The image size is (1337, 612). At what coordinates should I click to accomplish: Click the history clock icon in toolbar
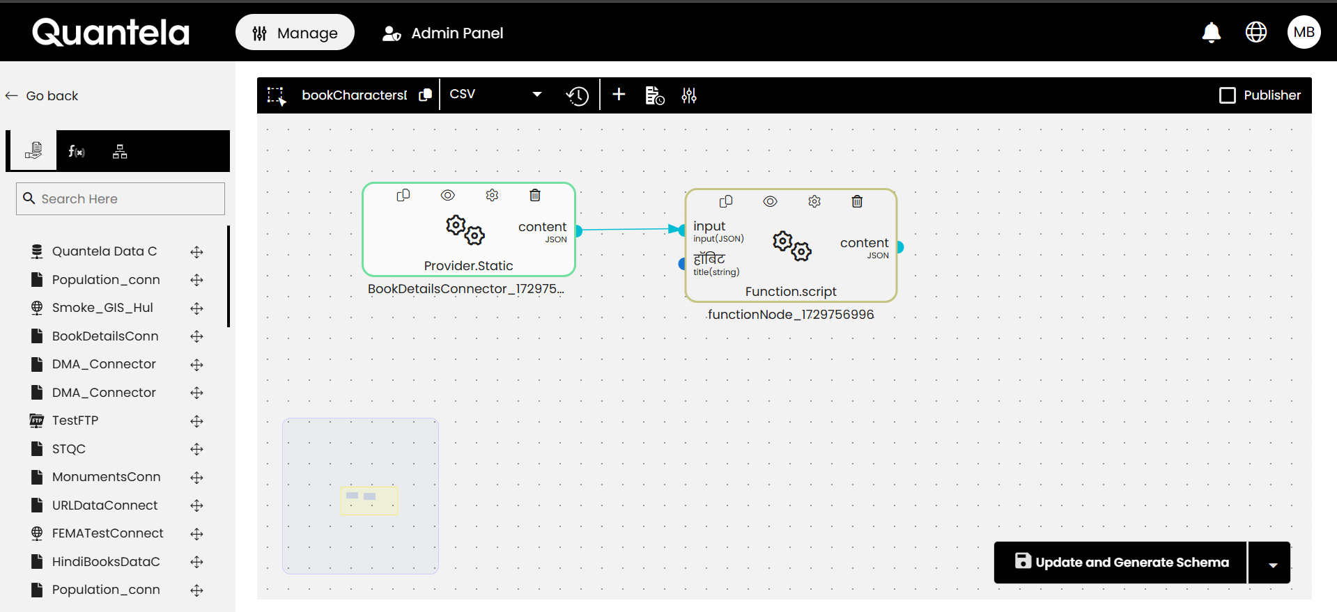click(577, 95)
